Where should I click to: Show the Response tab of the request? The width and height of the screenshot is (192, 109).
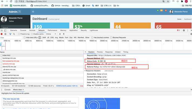click(x=109, y=52)
